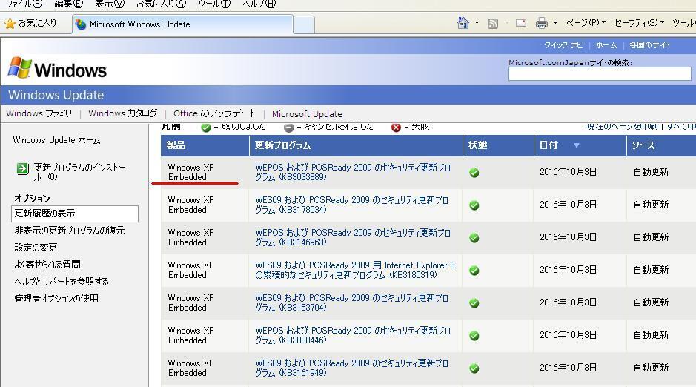Viewport: 696px width, 387px height.
Task: Click the 製品 column header
Action: 205,145
